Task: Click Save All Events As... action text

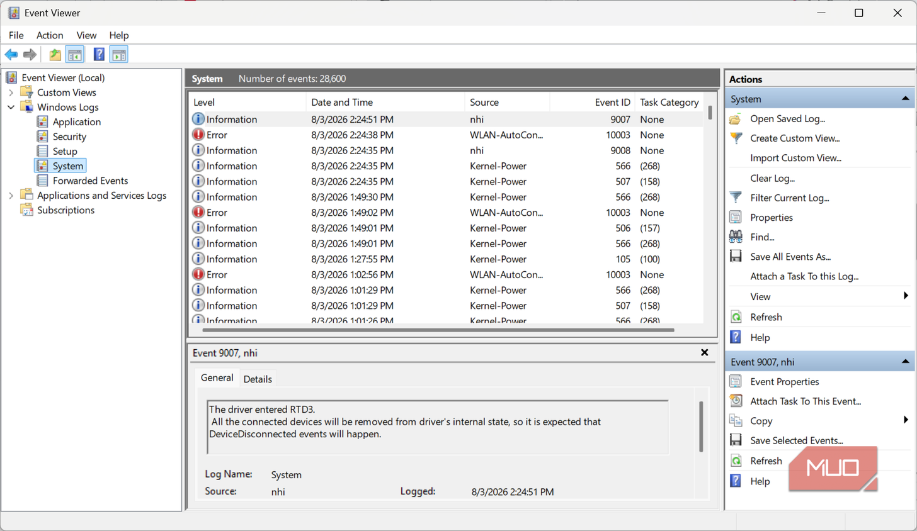Action: tap(790, 257)
